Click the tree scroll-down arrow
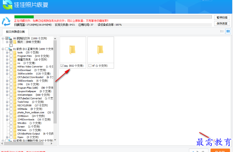The height and width of the screenshot is (152, 234). pos(55,140)
